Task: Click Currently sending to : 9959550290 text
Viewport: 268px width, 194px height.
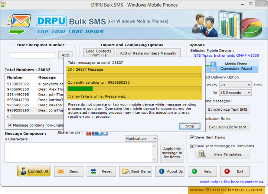Action: (99, 82)
